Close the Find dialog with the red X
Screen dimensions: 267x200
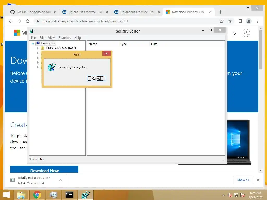click(107, 54)
